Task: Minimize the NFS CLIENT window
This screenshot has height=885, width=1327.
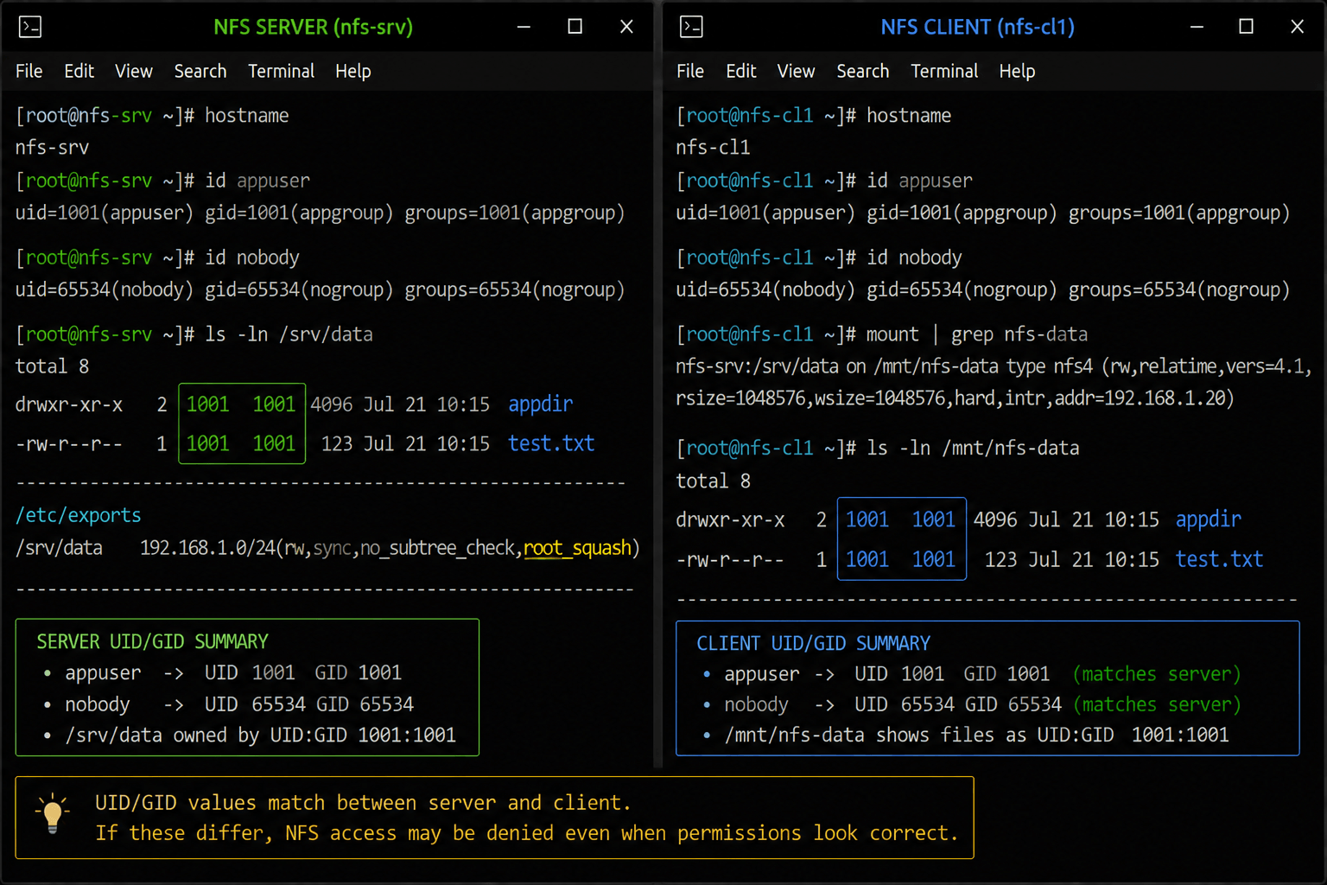Action: pyautogui.click(x=1197, y=27)
